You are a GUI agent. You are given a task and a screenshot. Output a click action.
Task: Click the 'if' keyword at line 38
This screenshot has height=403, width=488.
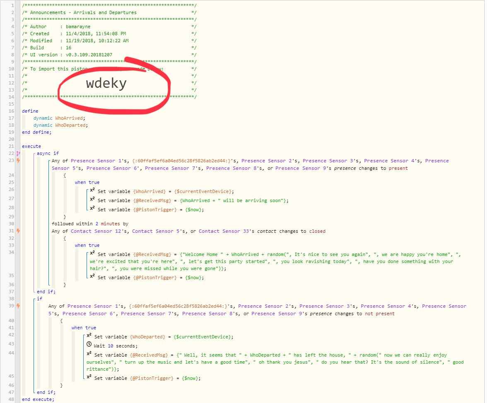click(x=39, y=299)
